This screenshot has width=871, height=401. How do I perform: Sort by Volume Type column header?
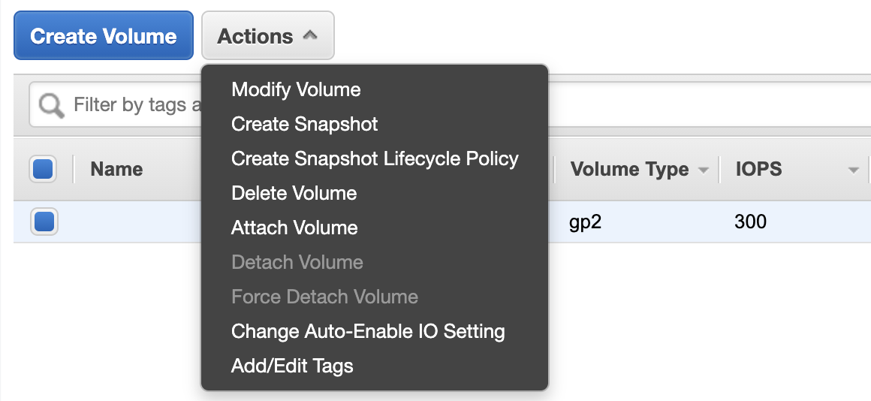(629, 169)
